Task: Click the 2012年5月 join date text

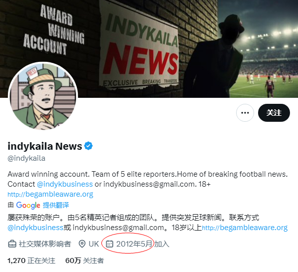Action: pos(134,244)
